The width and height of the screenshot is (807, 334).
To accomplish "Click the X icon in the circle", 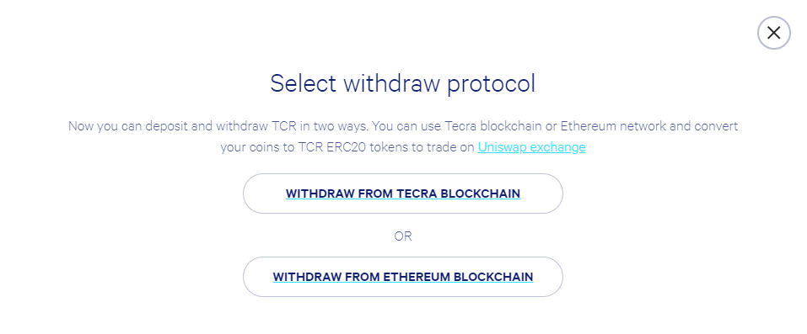I will tap(773, 33).
